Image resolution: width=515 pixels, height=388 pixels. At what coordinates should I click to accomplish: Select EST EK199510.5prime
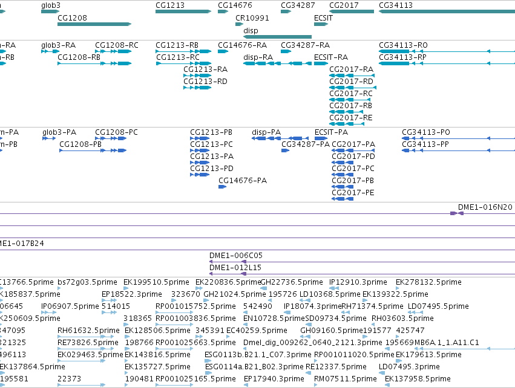[x=156, y=282]
